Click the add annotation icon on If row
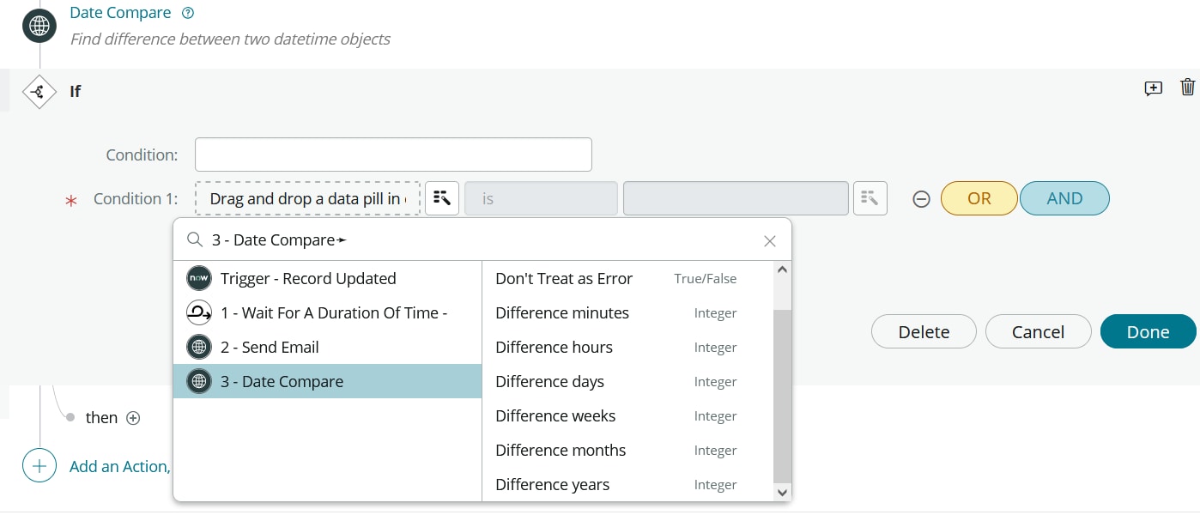1200x515 pixels. click(x=1154, y=88)
